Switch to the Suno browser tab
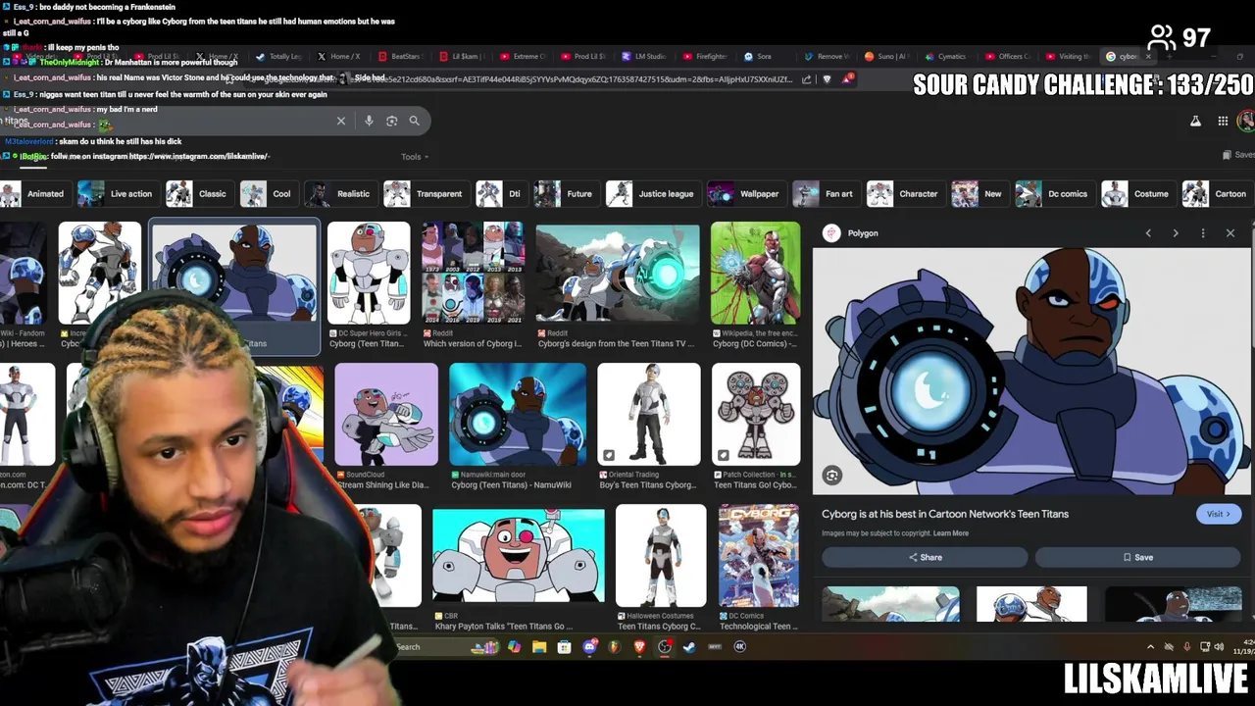 click(x=887, y=56)
